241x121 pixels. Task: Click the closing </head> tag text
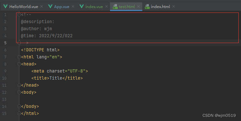pyautogui.click(x=30, y=85)
